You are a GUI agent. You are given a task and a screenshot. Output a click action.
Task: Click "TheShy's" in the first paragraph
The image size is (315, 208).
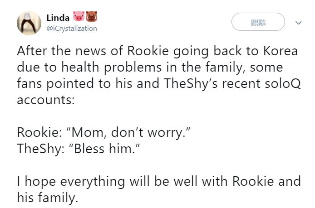(x=191, y=84)
